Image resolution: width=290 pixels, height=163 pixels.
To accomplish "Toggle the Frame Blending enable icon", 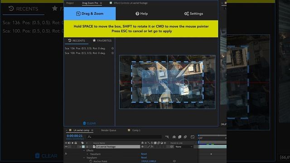I will (179, 137).
